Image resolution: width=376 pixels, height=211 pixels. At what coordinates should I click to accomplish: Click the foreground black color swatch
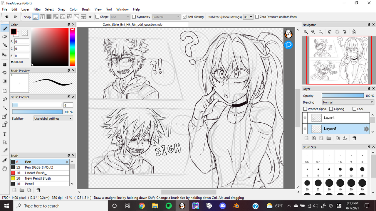point(14,31)
